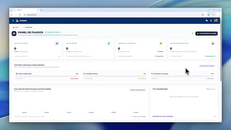Click the group icon on Total de Filiados card
This screenshot has width=231, height=130.
point(57,43)
